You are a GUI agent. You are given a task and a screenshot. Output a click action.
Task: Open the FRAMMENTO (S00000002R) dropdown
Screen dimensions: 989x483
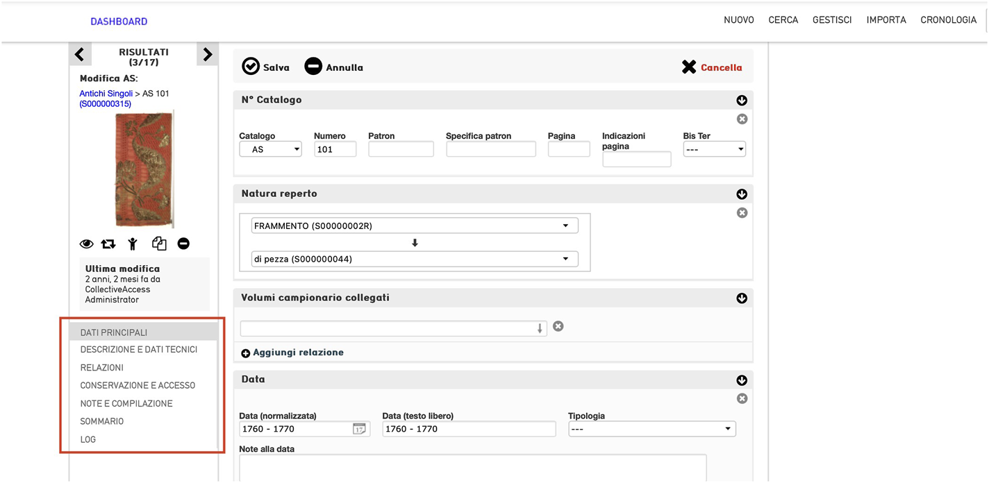415,226
